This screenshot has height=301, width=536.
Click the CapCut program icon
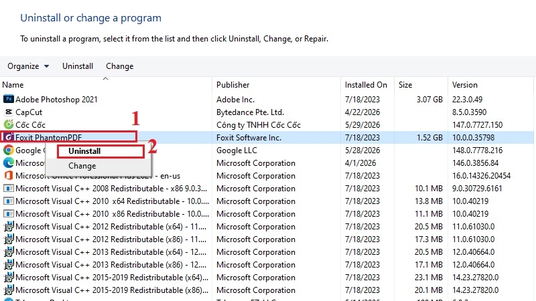click(x=9, y=112)
